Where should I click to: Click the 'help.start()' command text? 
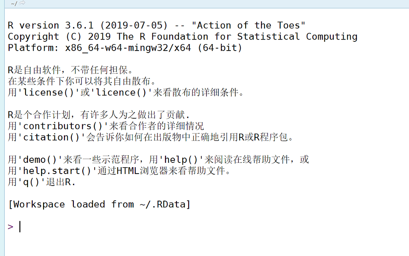[57, 171]
